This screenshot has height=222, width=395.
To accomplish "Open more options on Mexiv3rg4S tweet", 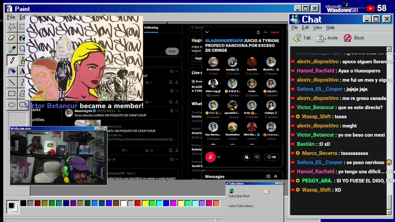I will 177,111.
